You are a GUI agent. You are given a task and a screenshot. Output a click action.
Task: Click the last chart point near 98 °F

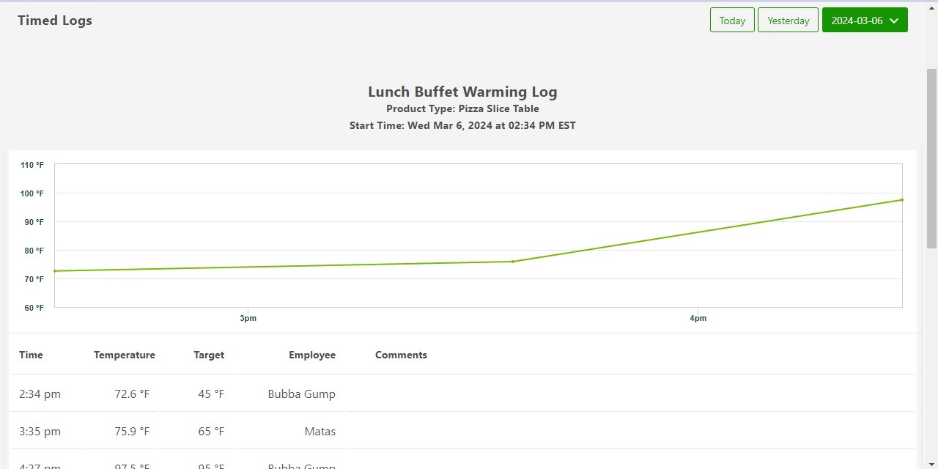coord(901,200)
